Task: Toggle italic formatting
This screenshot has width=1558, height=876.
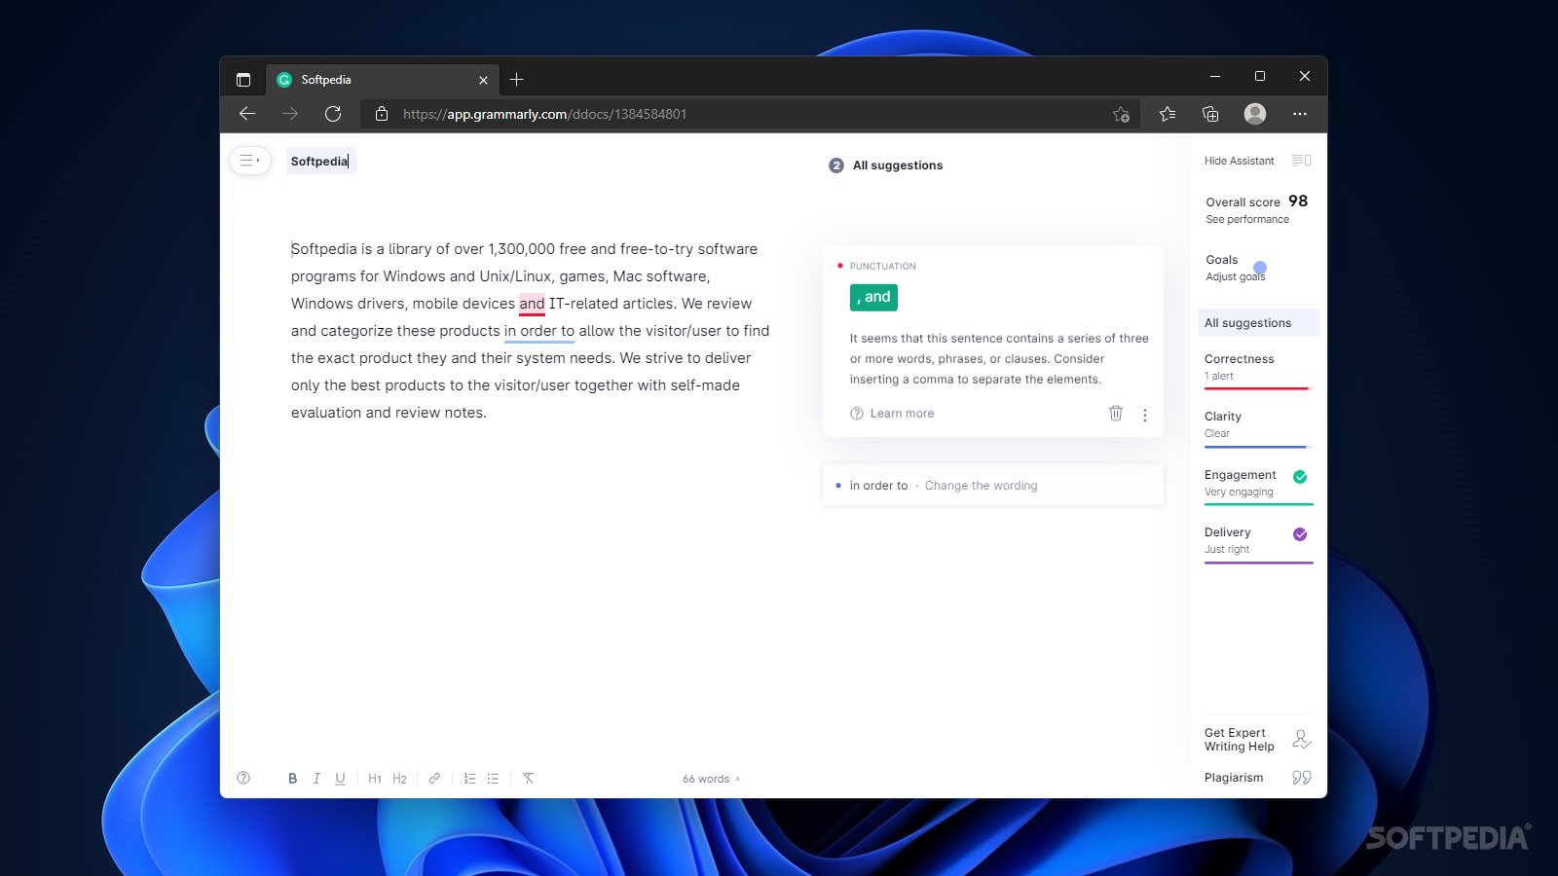Action: (x=316, y=779)
